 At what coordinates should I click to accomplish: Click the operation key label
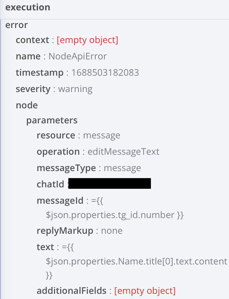pyautogui.click(x=58, y=152)
